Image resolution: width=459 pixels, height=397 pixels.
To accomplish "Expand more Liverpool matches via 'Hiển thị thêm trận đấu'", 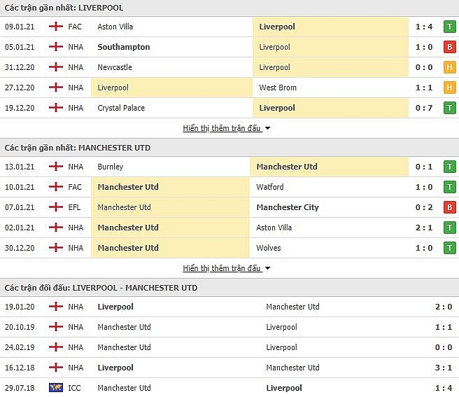I will click(x=222, y=128).
